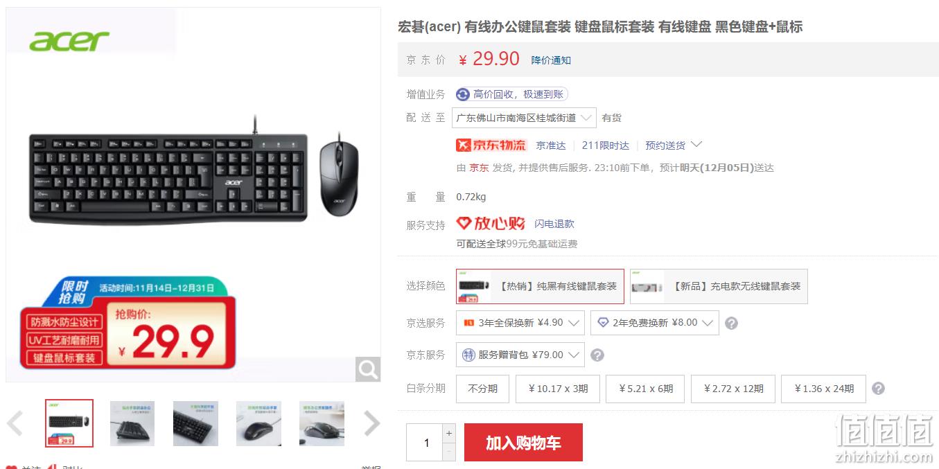Choose the 【新品】充电款无线键鼠套装 variant

tap(719, 286)
